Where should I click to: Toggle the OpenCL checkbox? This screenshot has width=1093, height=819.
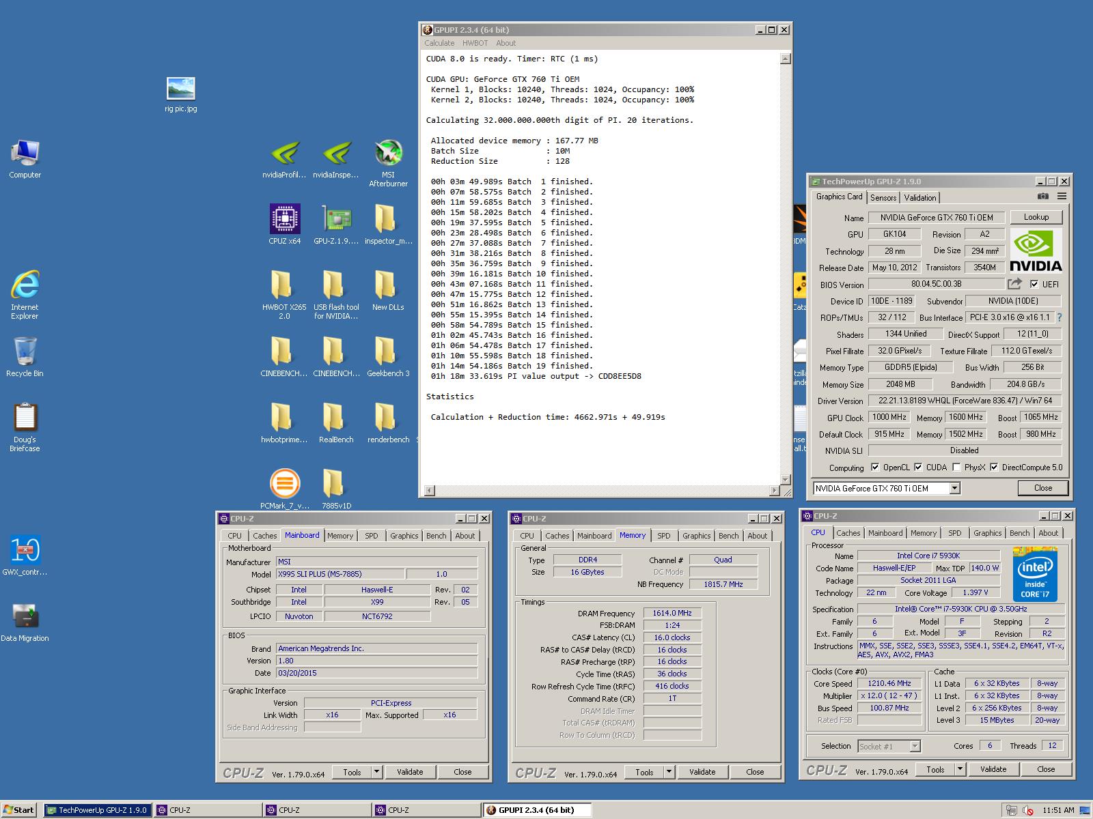875,468
